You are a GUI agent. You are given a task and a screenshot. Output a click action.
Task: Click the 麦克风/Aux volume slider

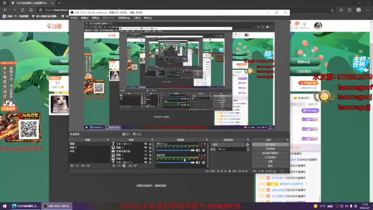click(176, 150)
